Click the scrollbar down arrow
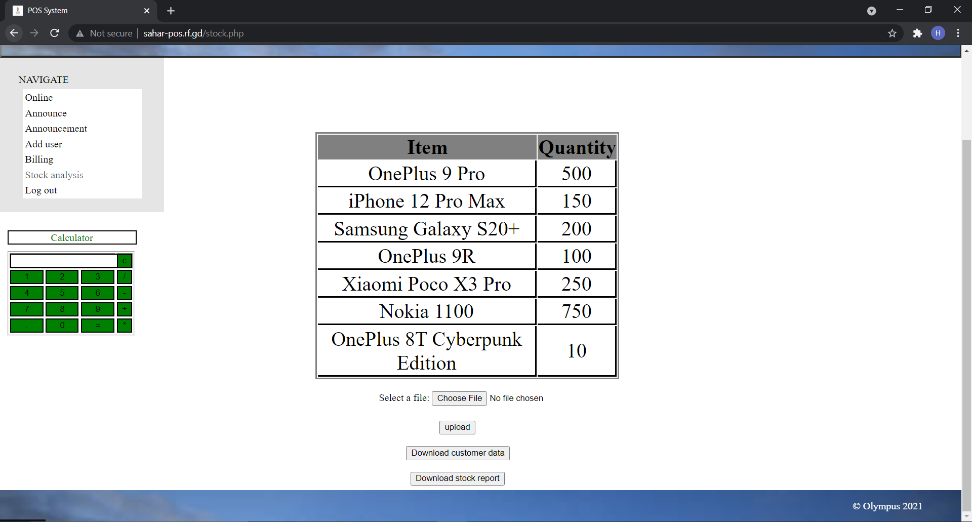972x522 pixels. (966, 517)
